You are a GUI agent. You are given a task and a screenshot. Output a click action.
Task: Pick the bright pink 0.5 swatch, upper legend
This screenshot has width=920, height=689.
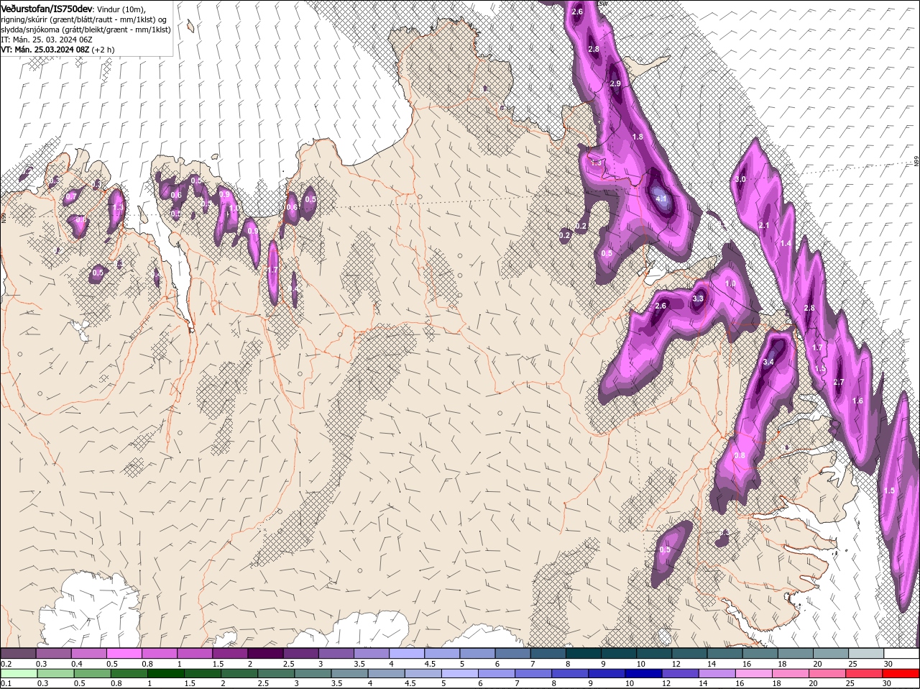pyautogui.click(x=124, y=653)
